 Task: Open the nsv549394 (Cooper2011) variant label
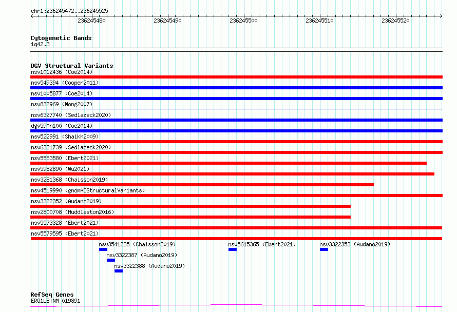65,83
